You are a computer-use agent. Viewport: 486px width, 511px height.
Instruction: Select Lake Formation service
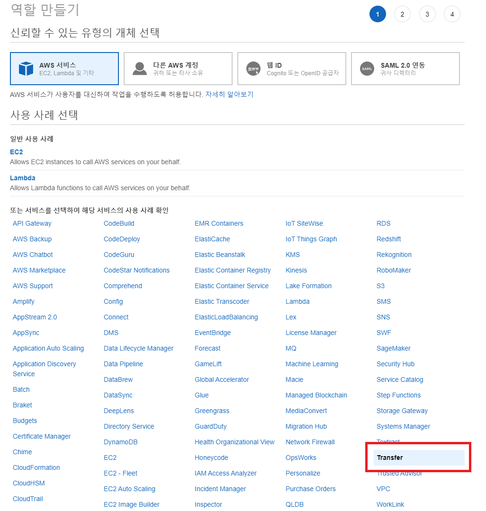[308, 286]
